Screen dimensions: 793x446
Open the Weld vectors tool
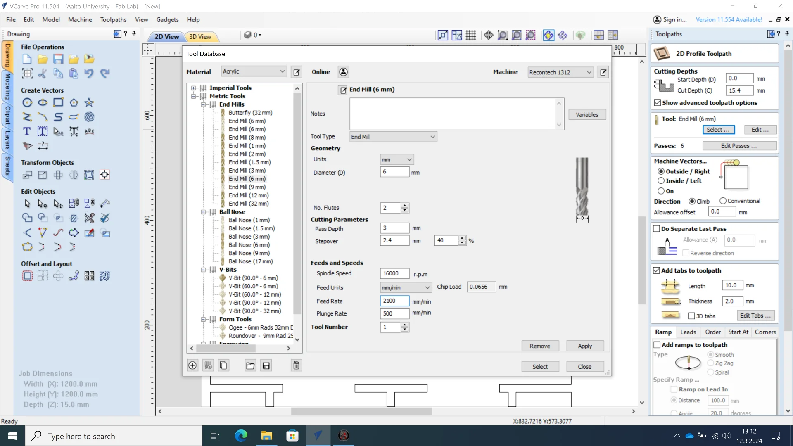[x=27, y=218]
